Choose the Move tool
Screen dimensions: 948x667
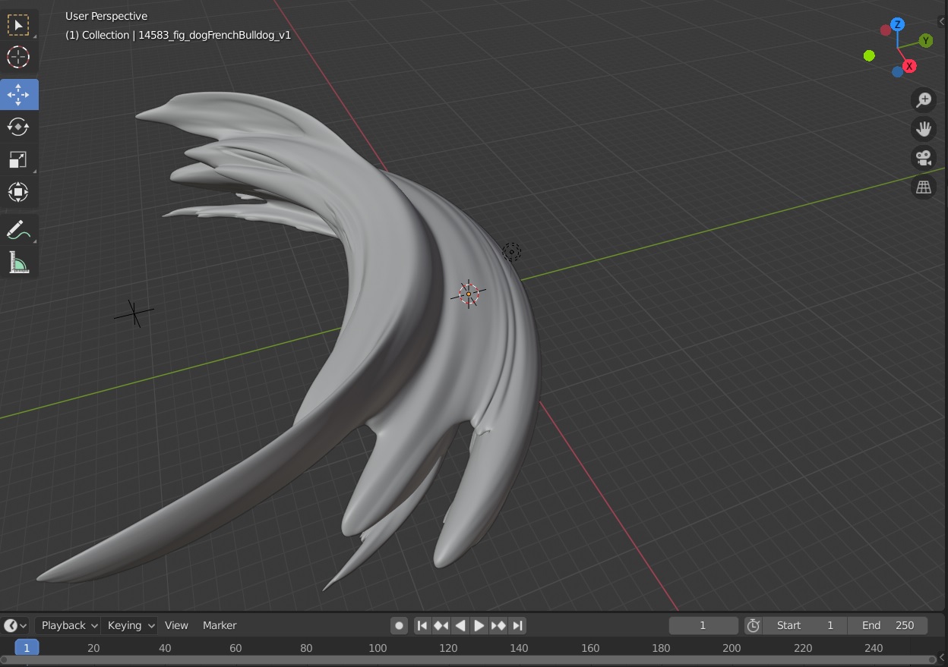(18, 95)
